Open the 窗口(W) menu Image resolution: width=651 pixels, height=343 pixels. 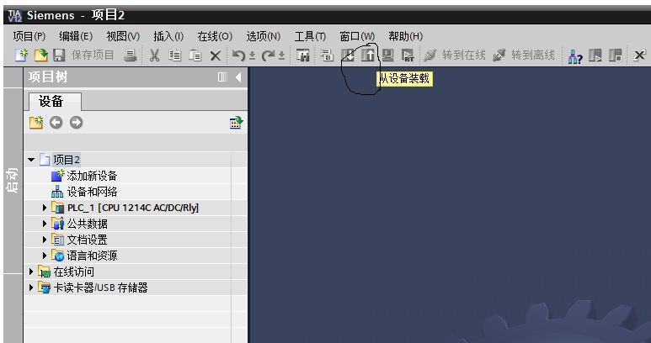pyautogui.click(x=357, y=36)
